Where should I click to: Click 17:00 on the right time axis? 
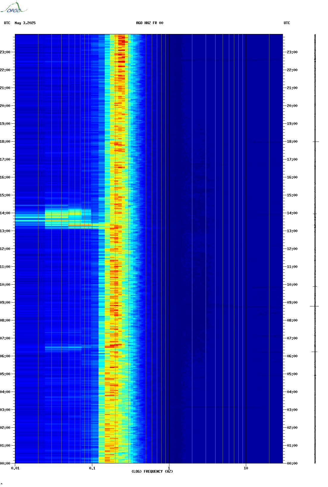pyautogui.click(x=292, y=159)
